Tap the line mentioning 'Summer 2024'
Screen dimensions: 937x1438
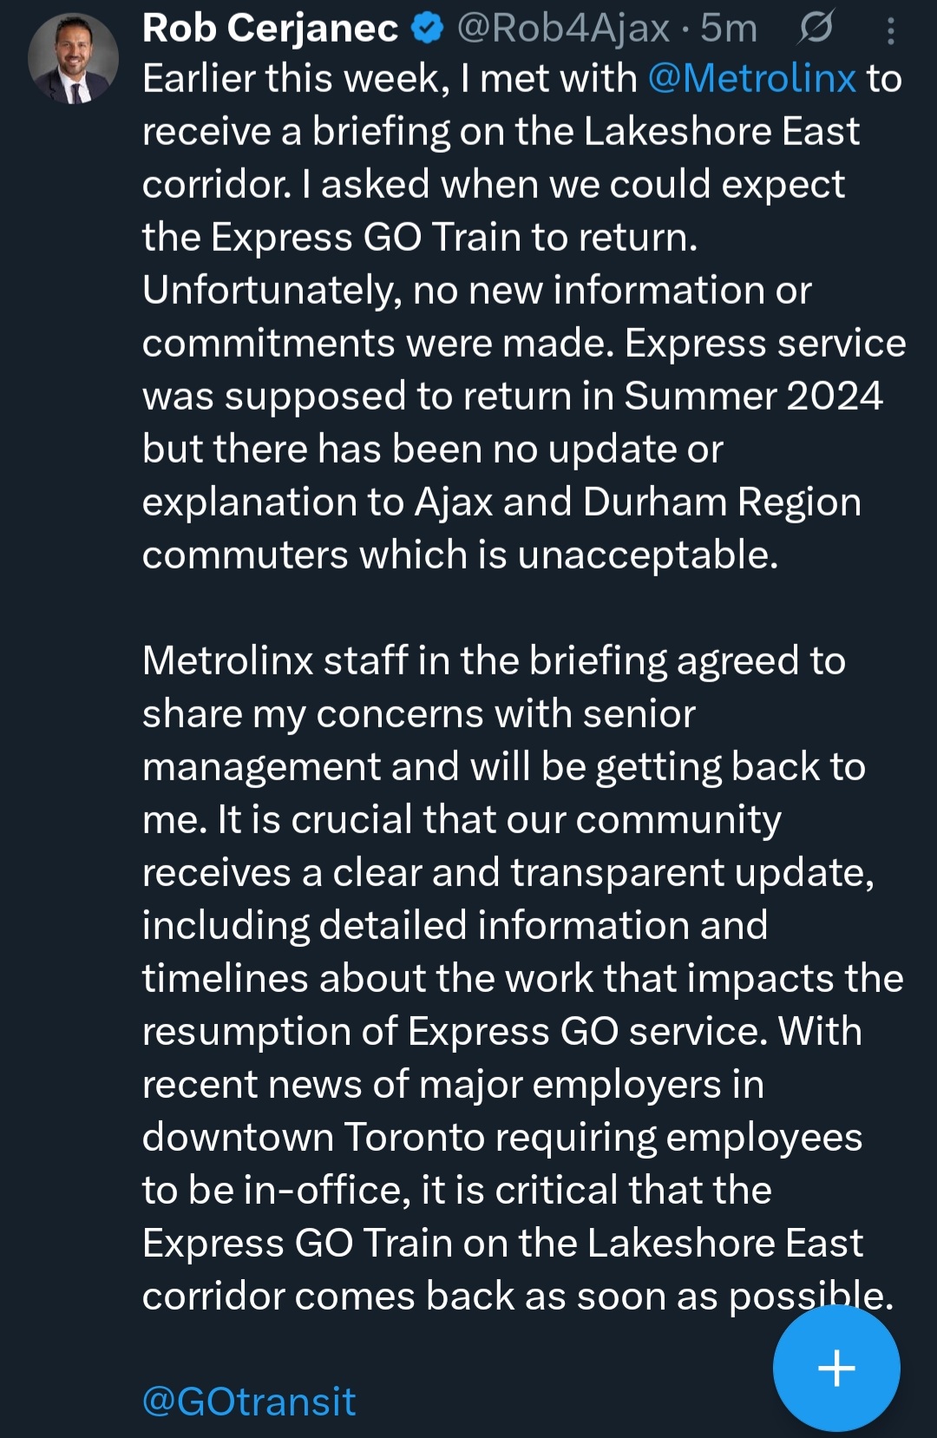(512, 397)
